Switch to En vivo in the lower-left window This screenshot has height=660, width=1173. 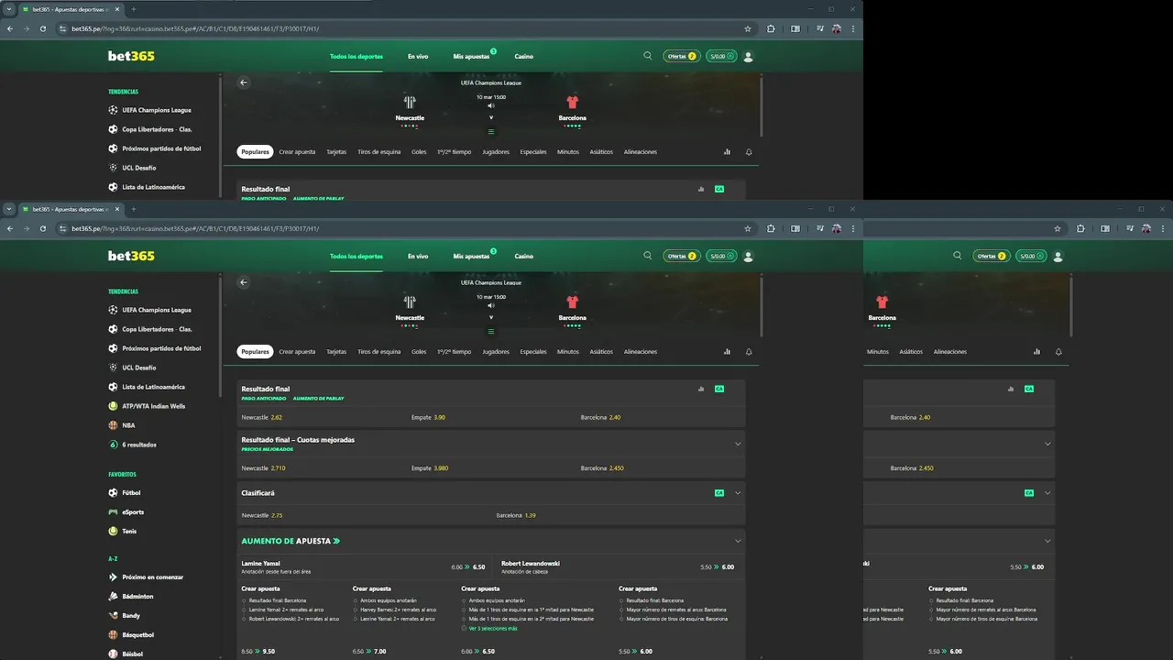click(x=418, y=257)
